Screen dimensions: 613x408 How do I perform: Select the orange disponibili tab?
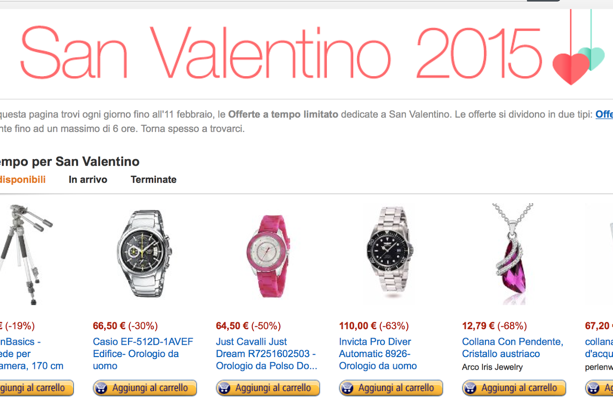click(22, 180)
